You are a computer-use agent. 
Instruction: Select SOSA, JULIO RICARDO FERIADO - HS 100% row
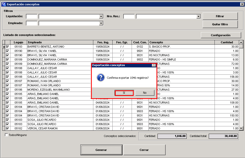click(121, 124)
